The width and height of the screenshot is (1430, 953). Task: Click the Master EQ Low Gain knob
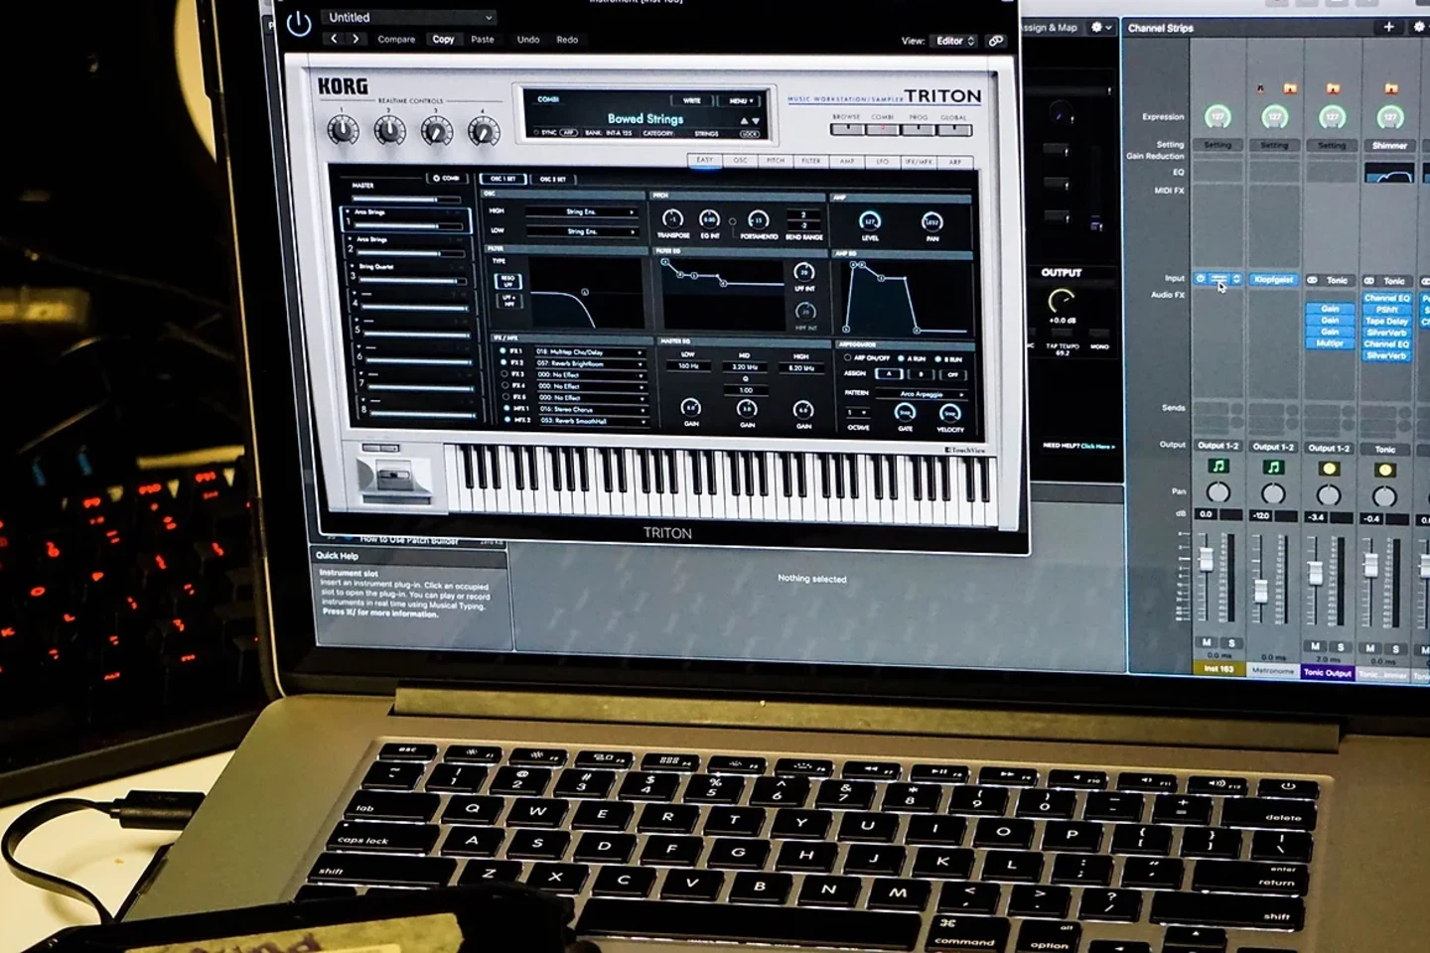690,407
